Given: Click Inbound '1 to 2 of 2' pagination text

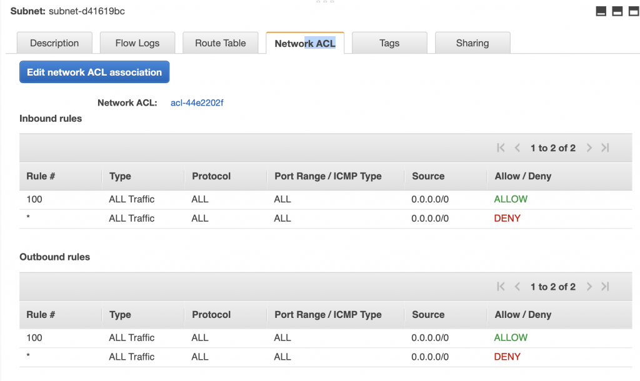Looking at the screenshot, I should (553, 148).
